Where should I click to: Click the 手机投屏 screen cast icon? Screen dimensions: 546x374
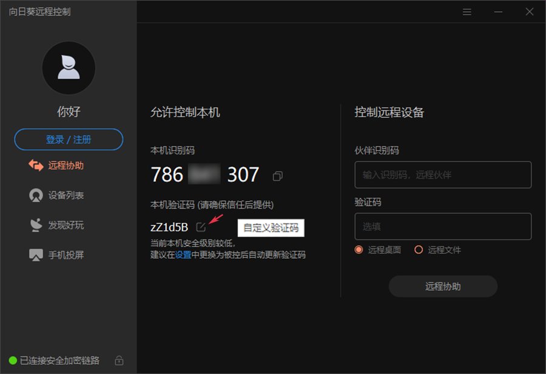[36, 255]
